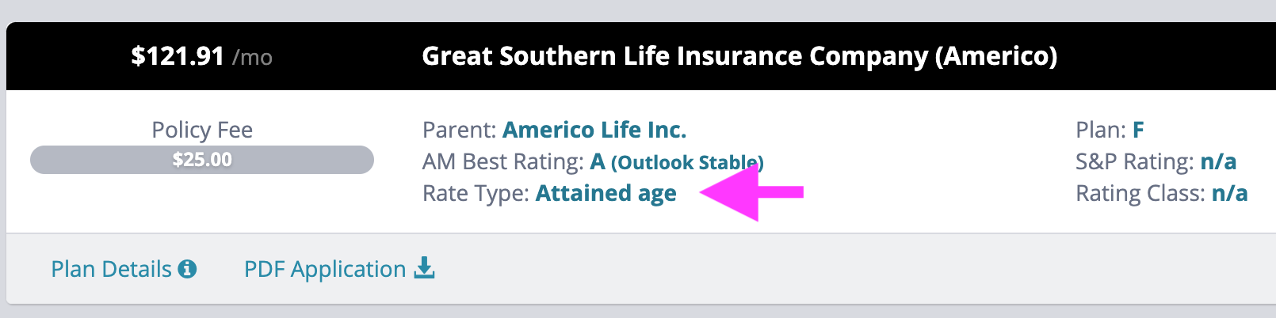The image size is (1276, 318).
Task: Click the Outlook Stable rating text
Action: click(687, 162)
